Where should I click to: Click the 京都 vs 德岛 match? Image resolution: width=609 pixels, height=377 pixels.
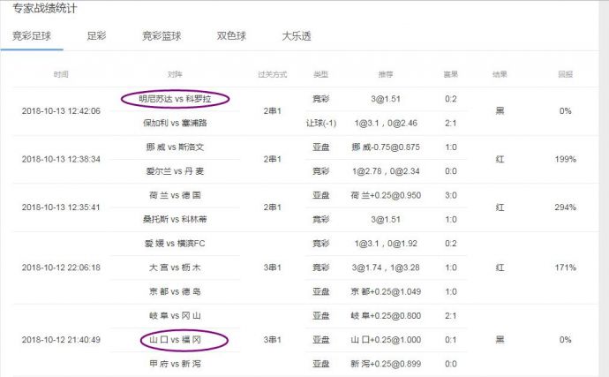coord(175,292)
